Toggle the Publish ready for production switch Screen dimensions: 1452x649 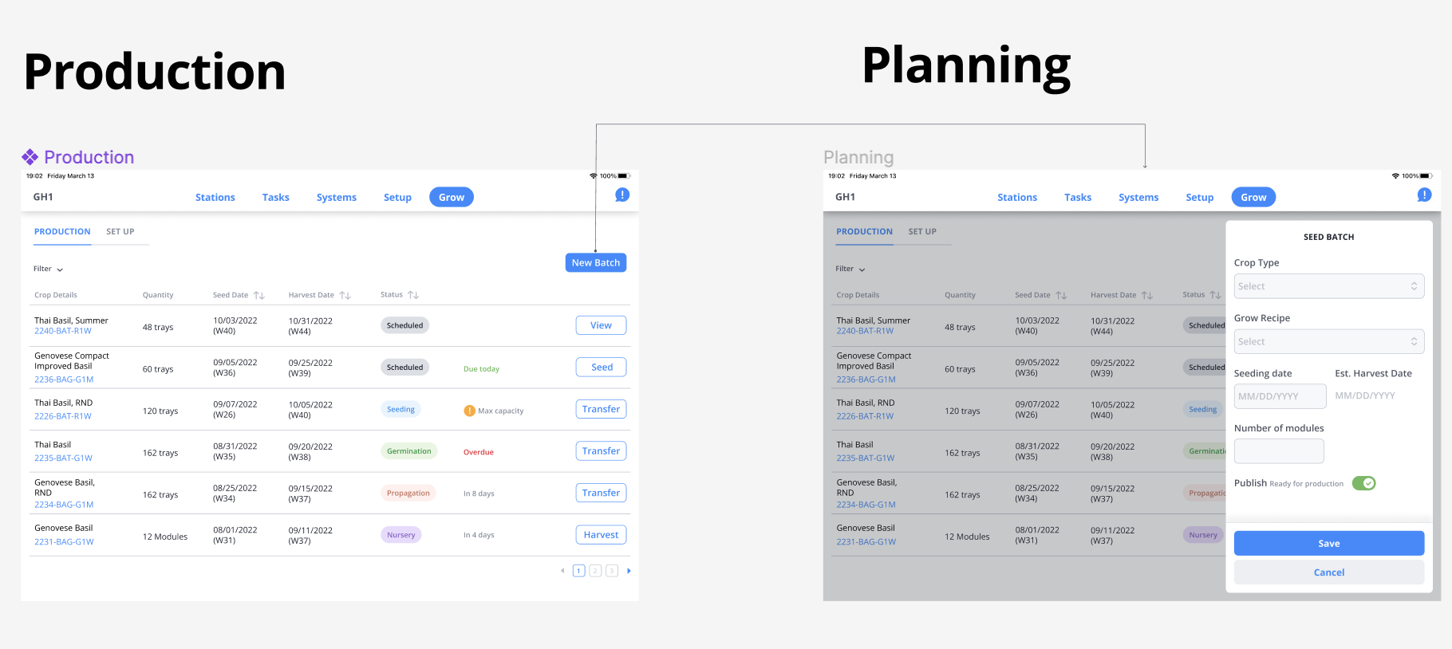pyautogui.click(x=1363, y=483)
